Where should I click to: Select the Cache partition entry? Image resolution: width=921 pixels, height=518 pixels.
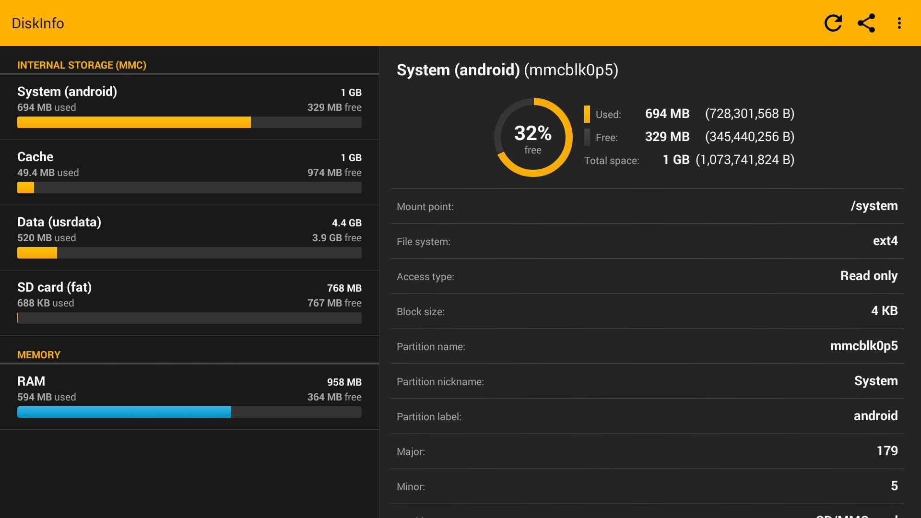(189, 165)
